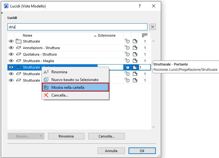Toggle visibility of Strutturale folder layer
Screen dimensions: 219x158
(x=11, y=41)
